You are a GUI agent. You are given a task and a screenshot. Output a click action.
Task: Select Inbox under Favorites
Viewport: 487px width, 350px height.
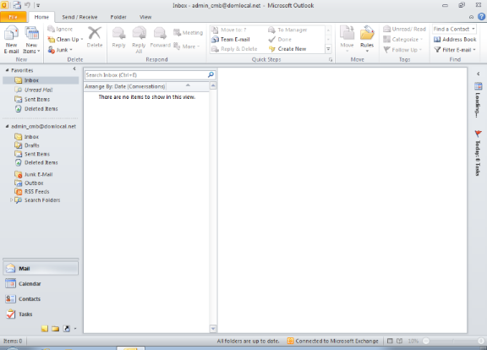(x=41, y=80)
